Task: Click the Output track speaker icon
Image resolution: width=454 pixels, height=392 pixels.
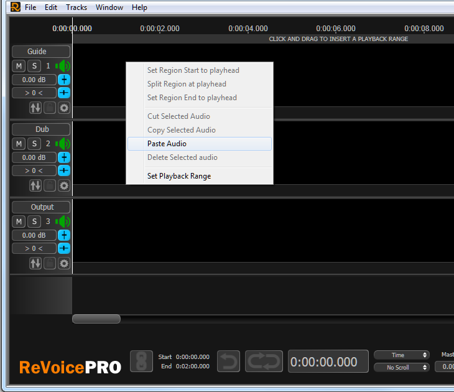Action: (x=63, y=222)
